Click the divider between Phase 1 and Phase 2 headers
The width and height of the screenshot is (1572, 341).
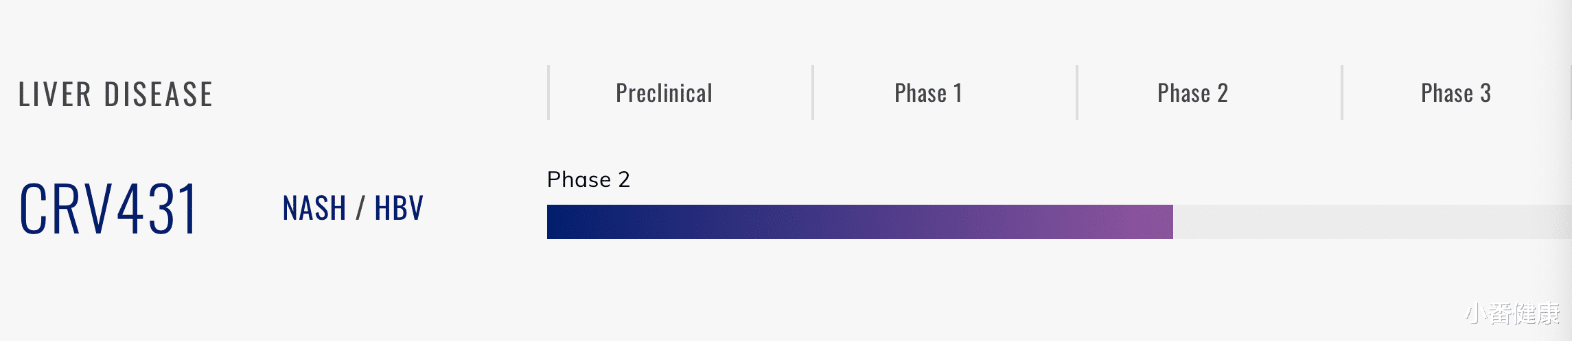click(1077, 92)
